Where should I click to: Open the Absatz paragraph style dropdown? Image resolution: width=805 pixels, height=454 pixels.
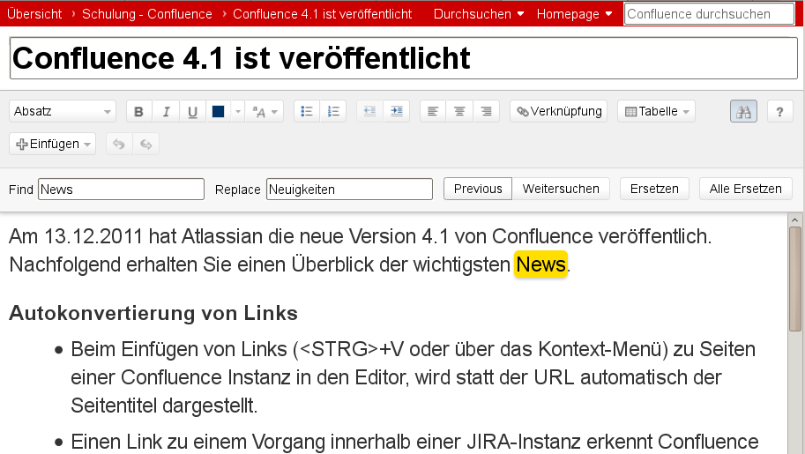pyautogui.click(x=63, y=111)
